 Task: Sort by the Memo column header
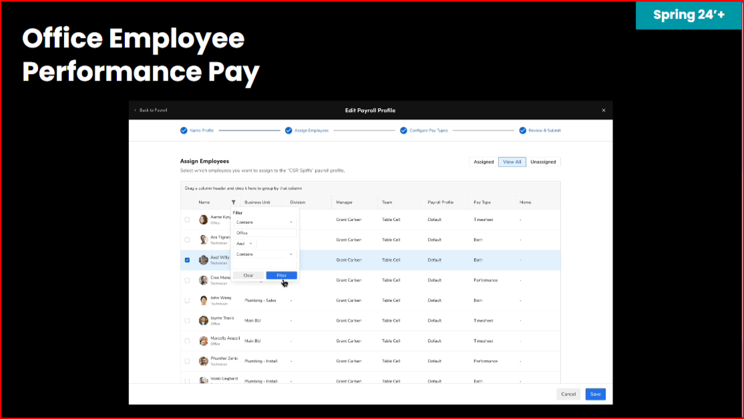point(525,202)
